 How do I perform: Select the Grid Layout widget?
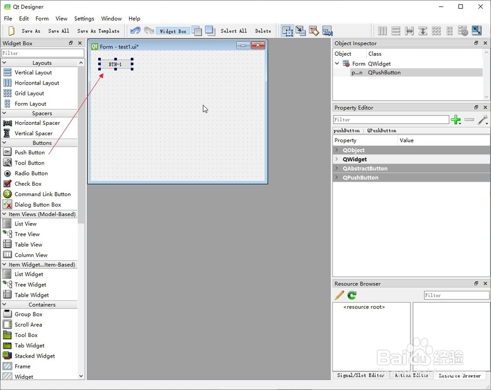click(x=29, y=93)
